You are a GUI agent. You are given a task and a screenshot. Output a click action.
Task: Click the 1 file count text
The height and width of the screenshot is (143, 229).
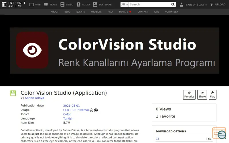click(x=209, y=139)
